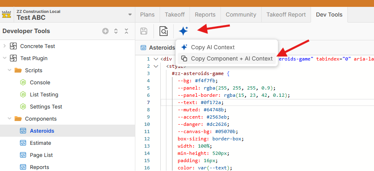Click the Console script JS icon
Screen dimensions: 374x171
point(23,82)
